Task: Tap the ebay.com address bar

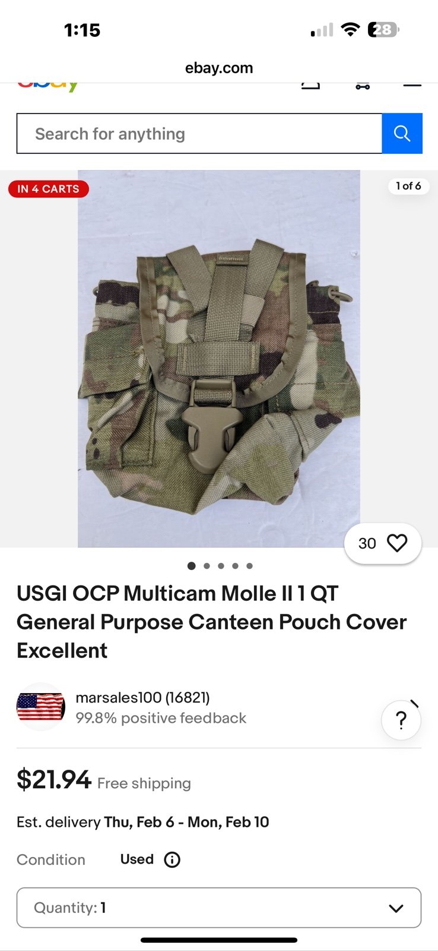Action: [x=219, y=68]
